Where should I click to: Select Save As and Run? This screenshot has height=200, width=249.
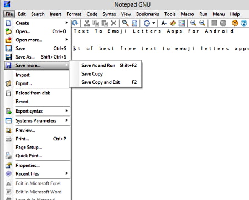tap(106, 65)
